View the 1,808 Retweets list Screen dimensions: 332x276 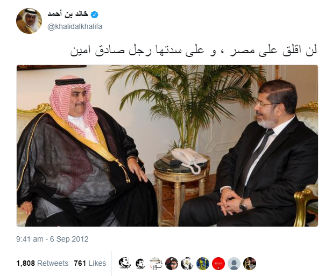point(43,263)
